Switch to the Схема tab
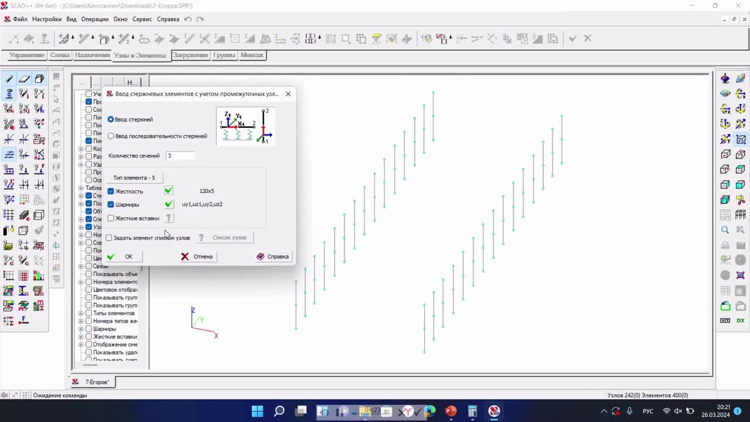This screenshot has width=750, height=422. coord(60,55)
